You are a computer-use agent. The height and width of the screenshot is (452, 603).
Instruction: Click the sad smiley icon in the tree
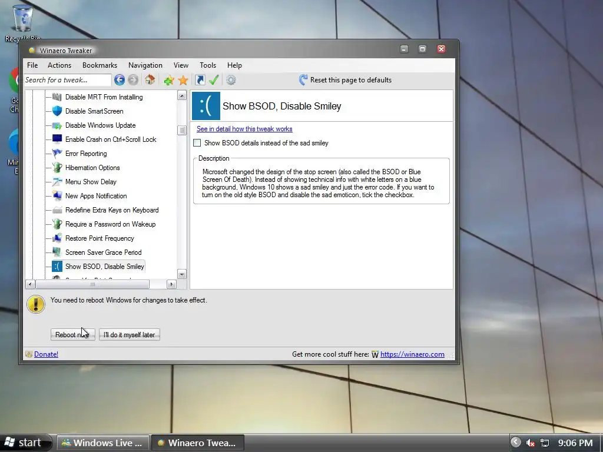[57, 267]
